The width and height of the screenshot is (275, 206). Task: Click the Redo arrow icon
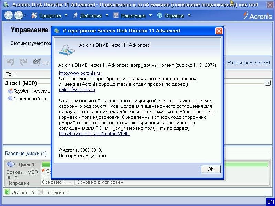click(x=23, y=62)
